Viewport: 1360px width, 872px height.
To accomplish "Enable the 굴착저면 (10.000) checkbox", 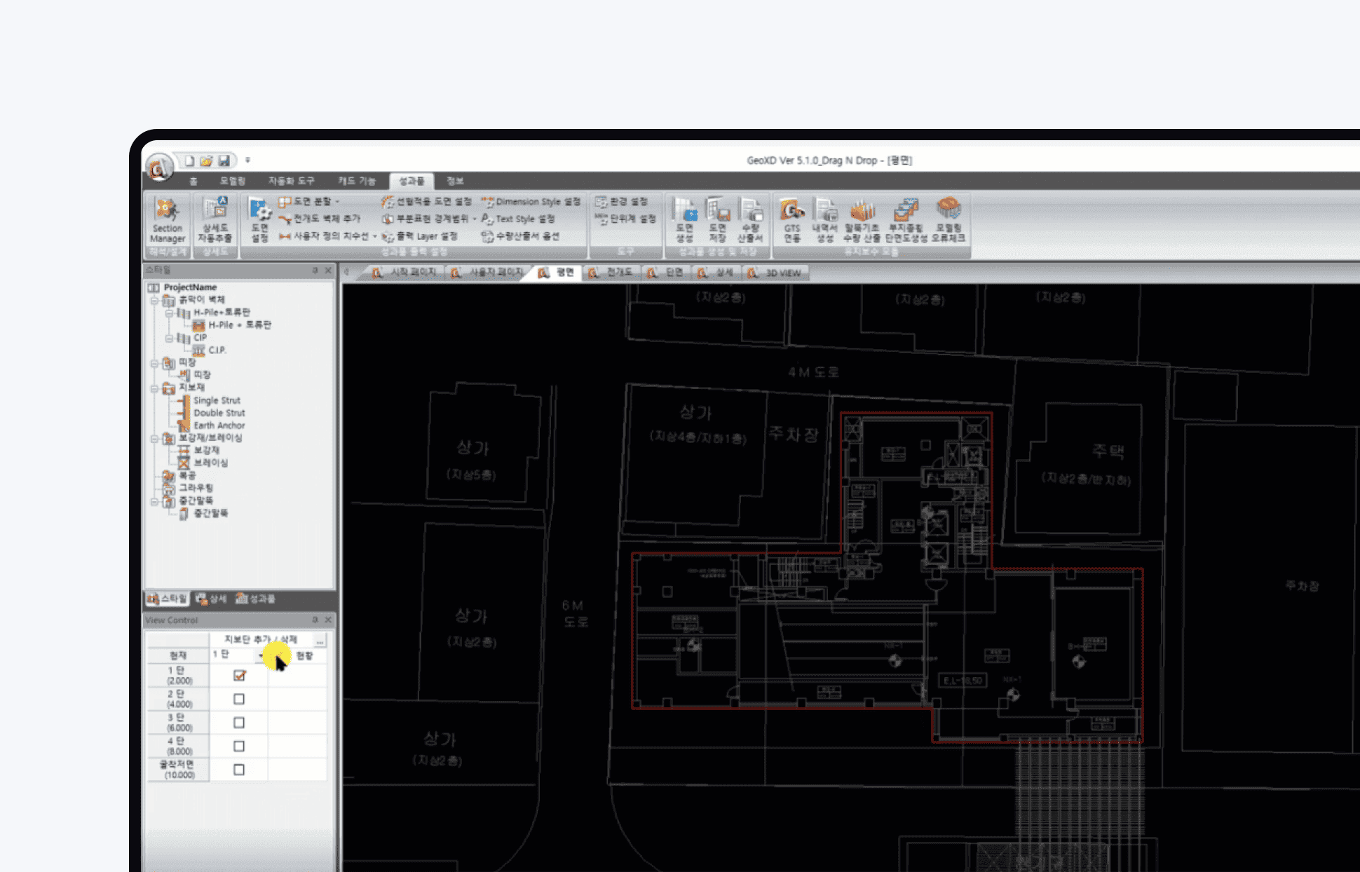I will [x=239, y=770].
